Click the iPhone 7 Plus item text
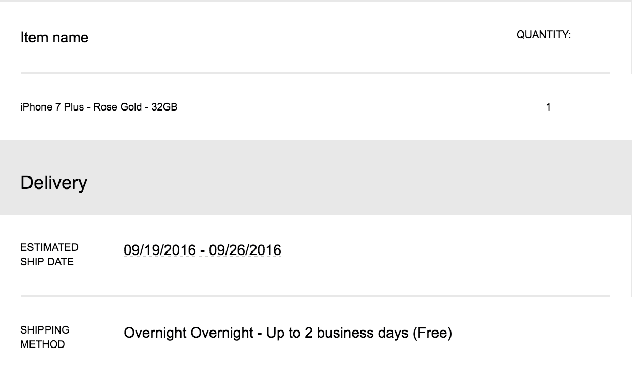The image size is (632, 378). (x=52, y=107)
